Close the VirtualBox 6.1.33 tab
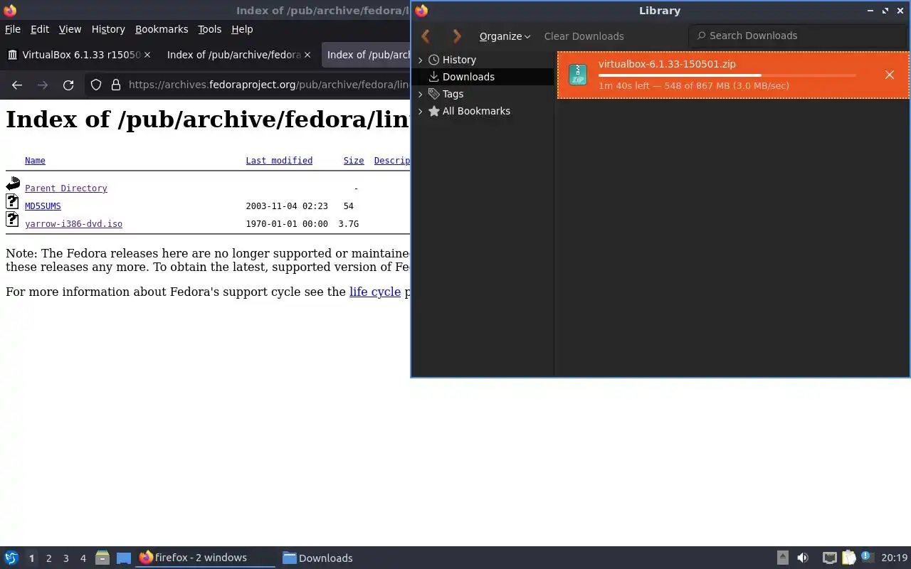 148,55
